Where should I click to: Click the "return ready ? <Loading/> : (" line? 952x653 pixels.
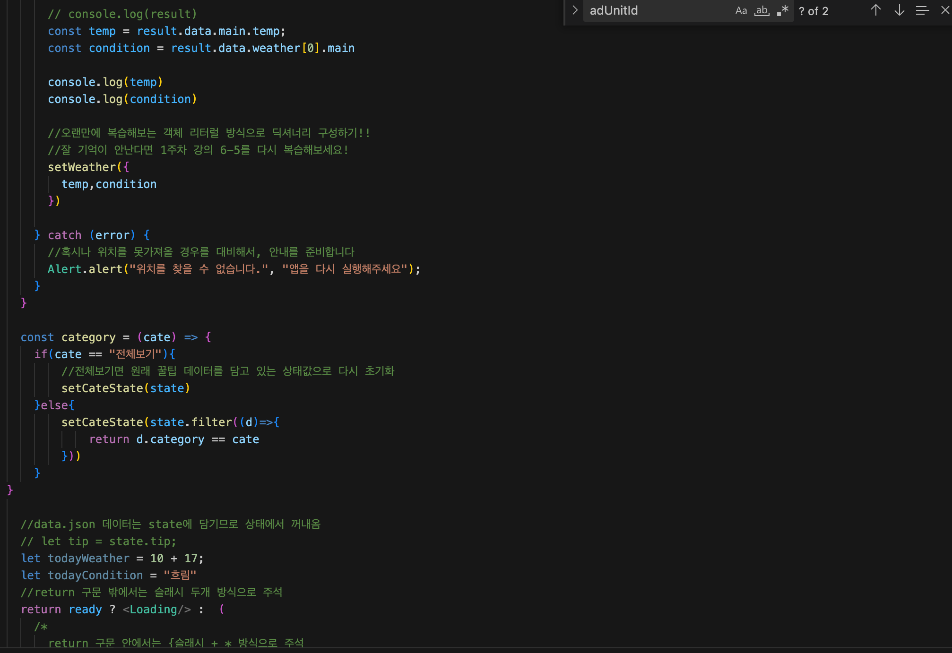coord(122,610)
